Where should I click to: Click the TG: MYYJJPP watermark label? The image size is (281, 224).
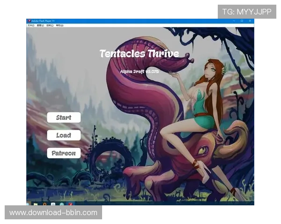click(247, 12)
